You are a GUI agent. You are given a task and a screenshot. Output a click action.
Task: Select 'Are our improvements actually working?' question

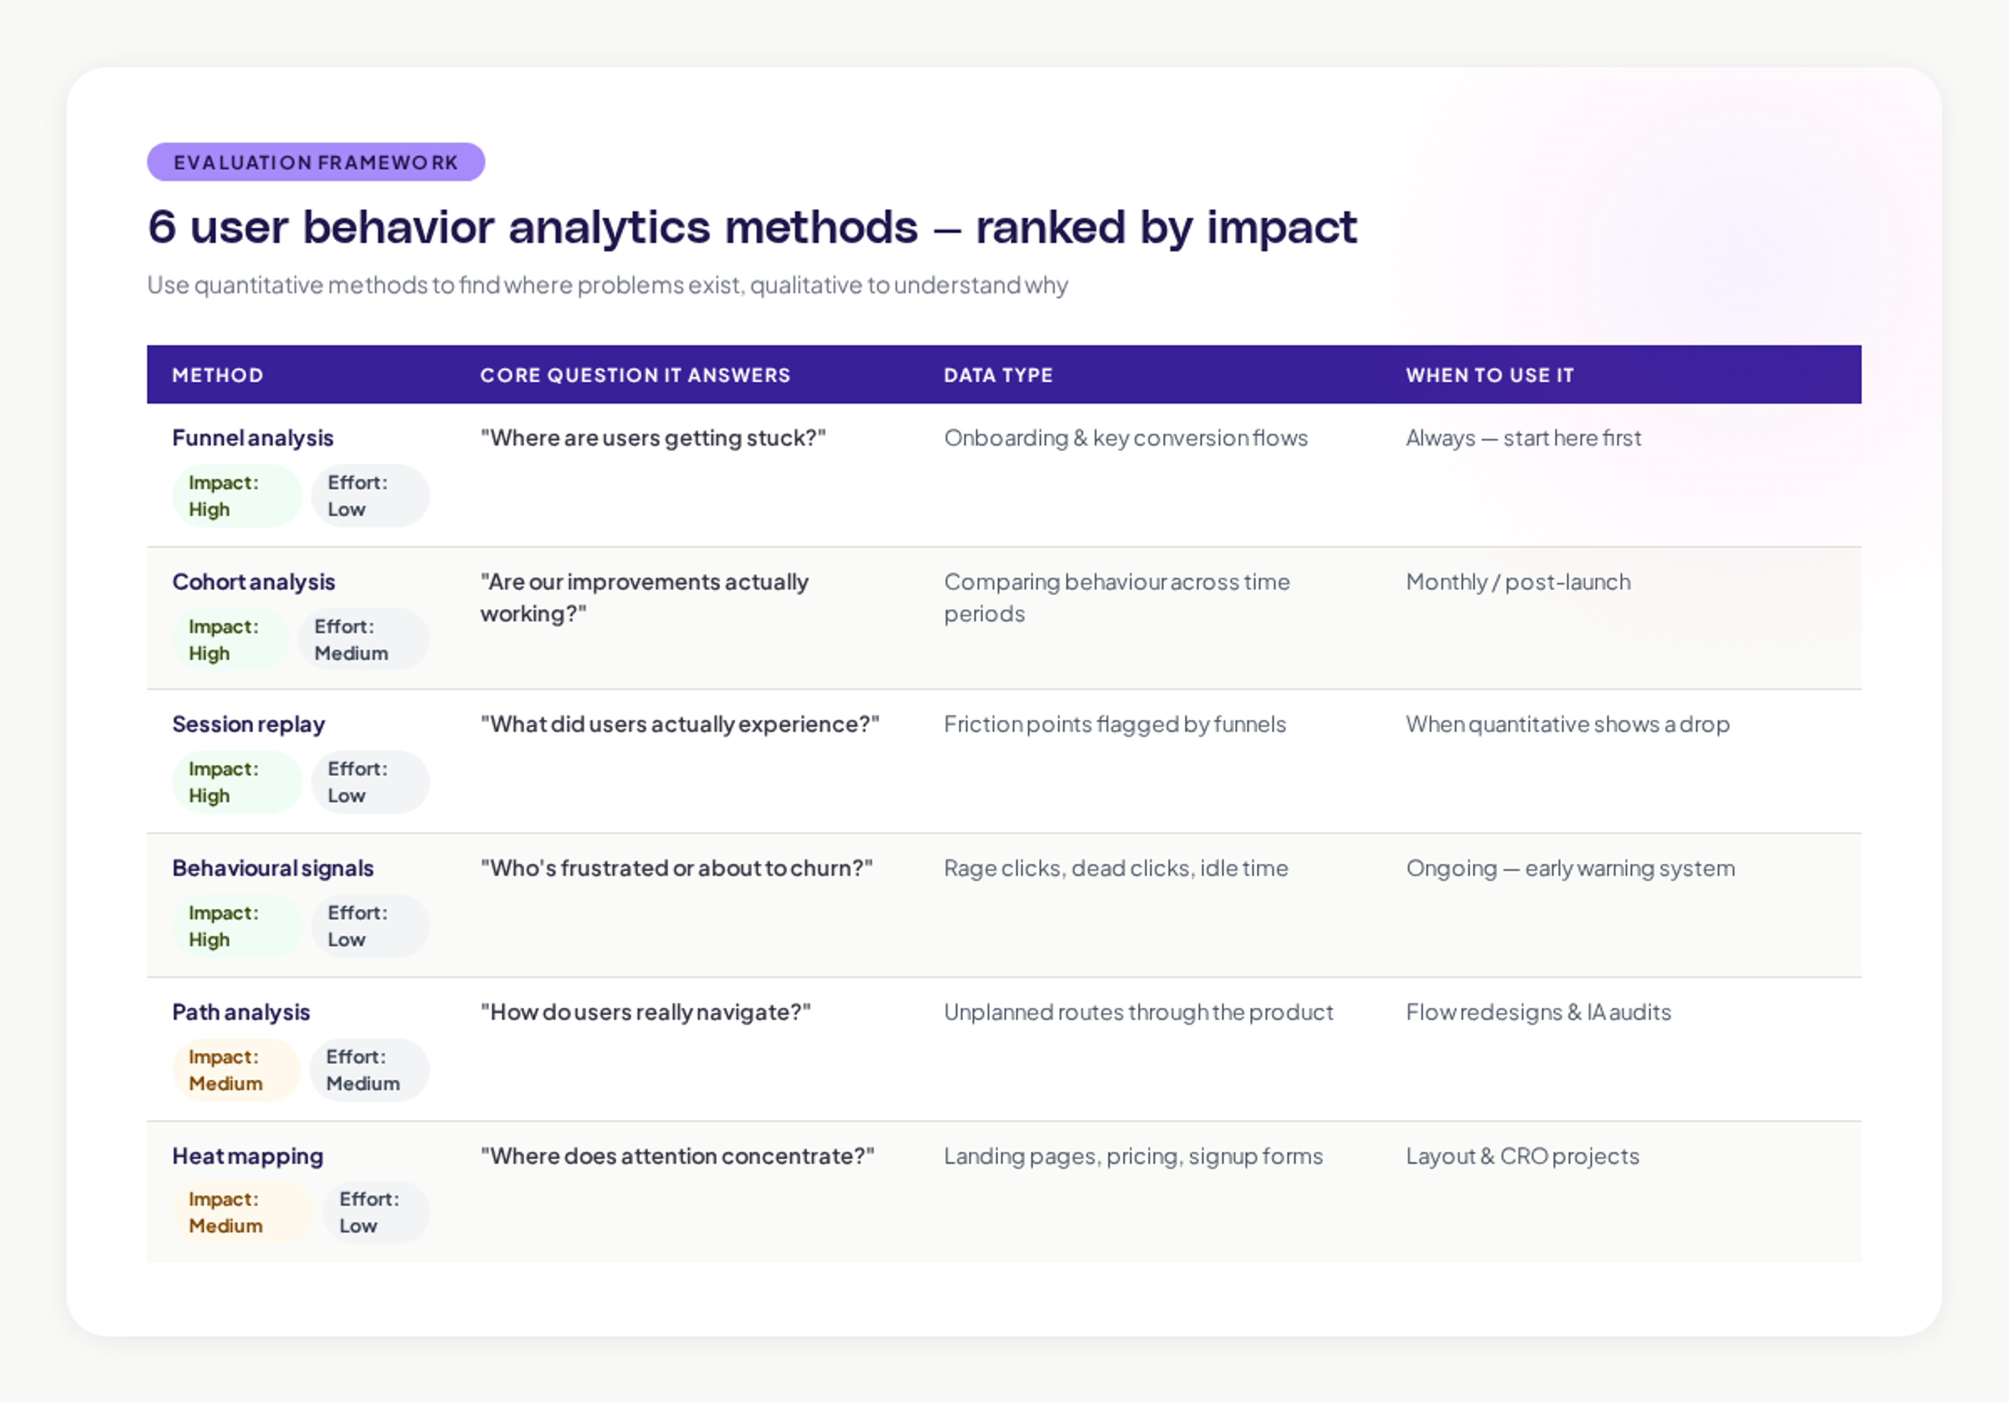point(644,598)
